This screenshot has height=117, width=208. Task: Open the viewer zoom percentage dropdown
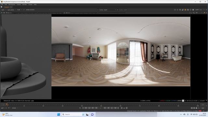(x=197, y=10)
